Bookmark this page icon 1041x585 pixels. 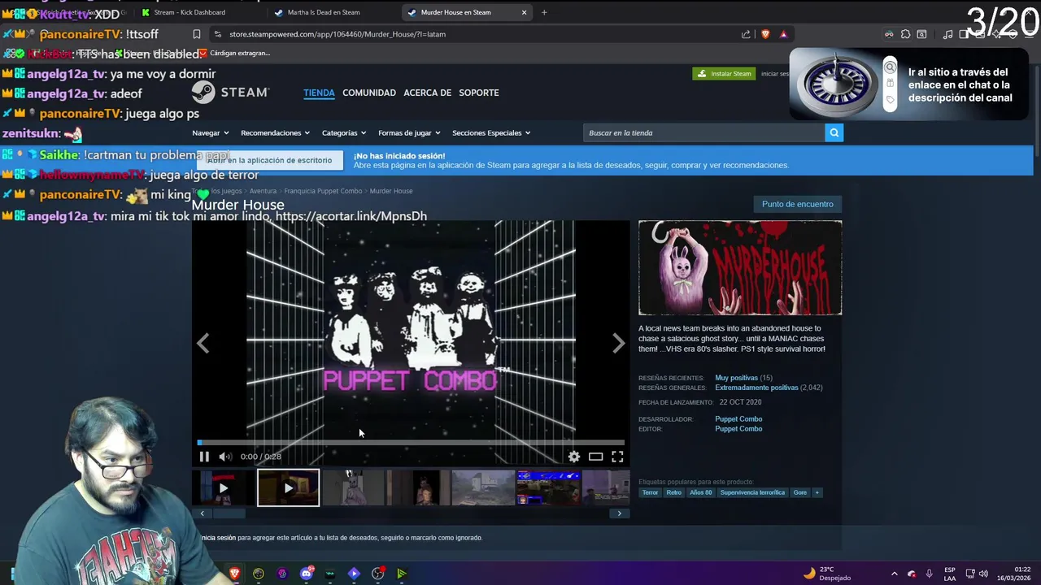click(197, 34)
